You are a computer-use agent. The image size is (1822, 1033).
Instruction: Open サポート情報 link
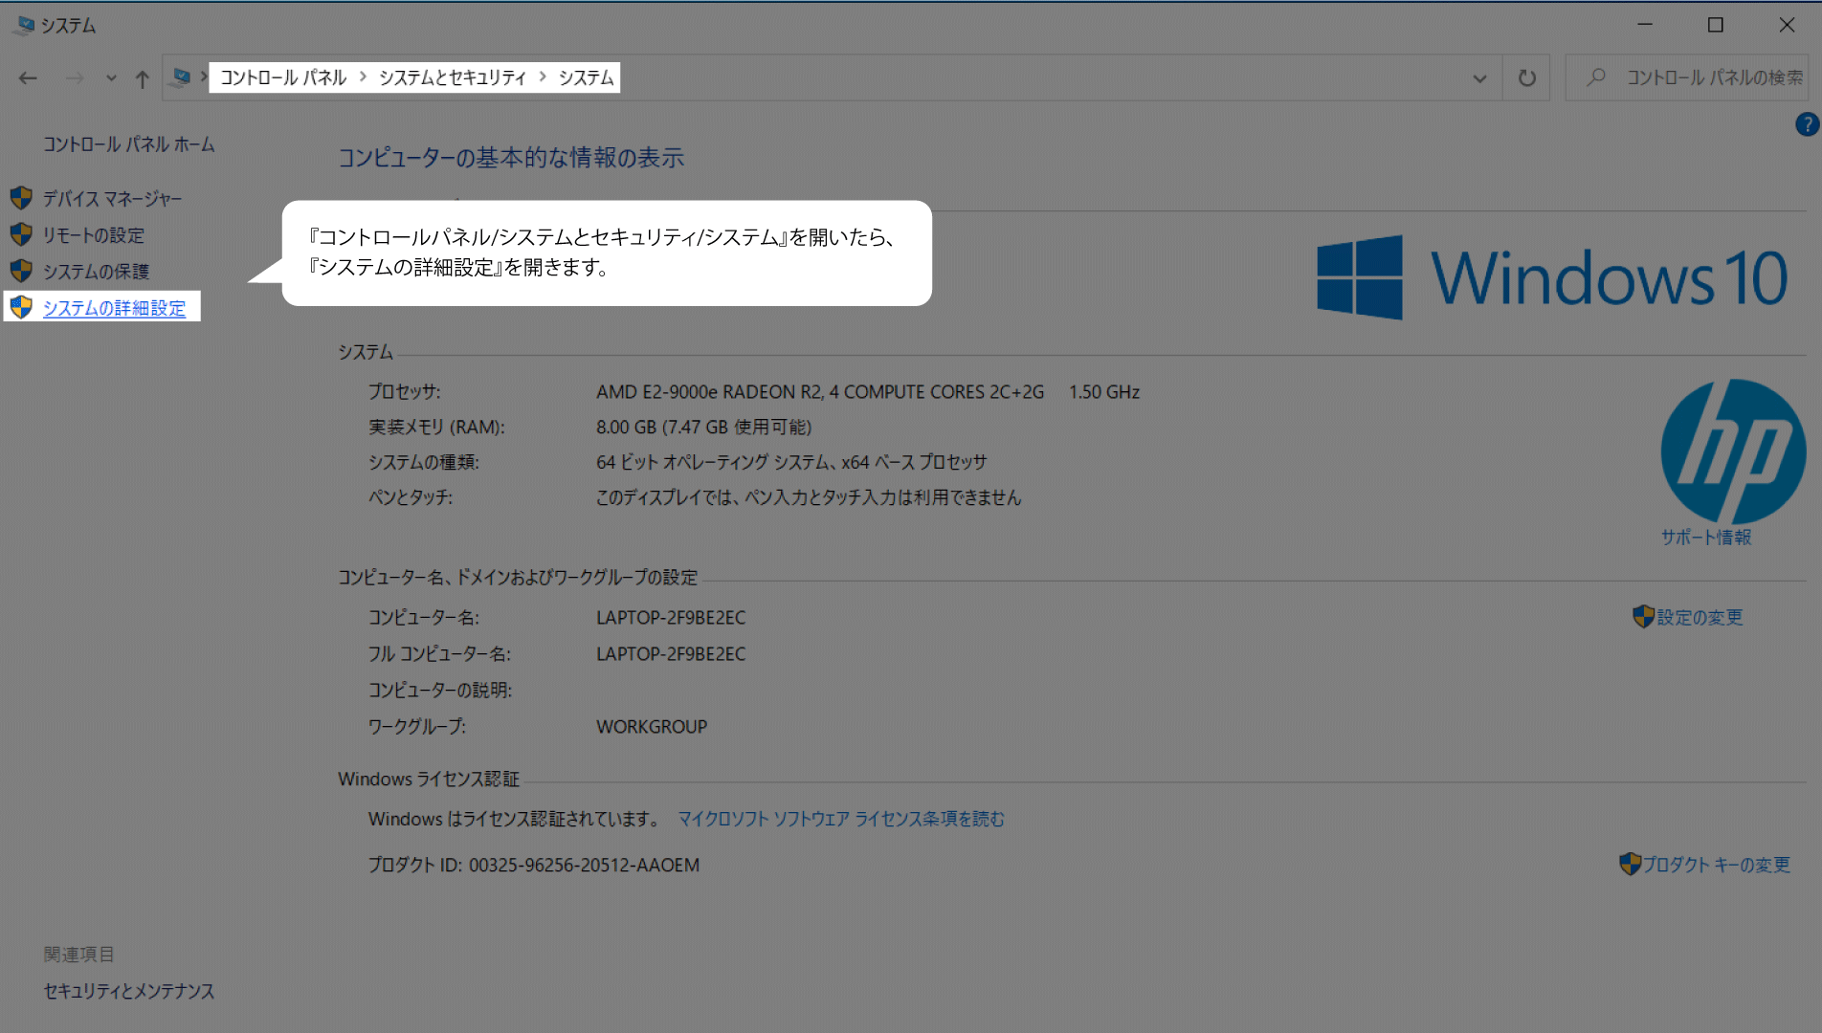click(x=1706, y=538)
